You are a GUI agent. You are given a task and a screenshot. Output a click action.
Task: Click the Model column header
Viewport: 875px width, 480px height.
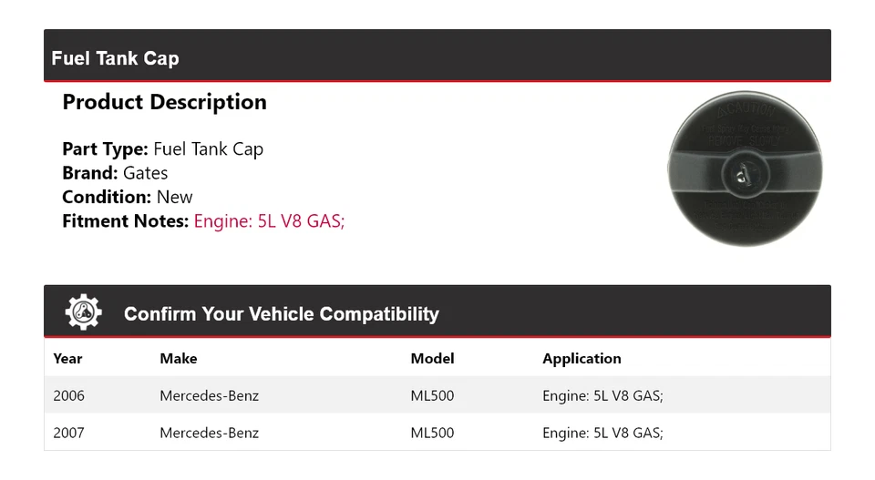pos(432,359)
